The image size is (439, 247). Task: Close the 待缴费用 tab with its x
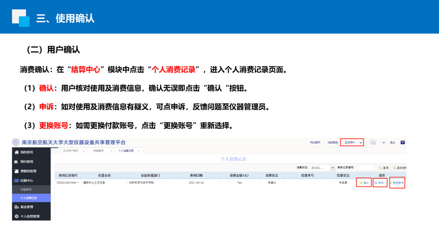point(111,150)
